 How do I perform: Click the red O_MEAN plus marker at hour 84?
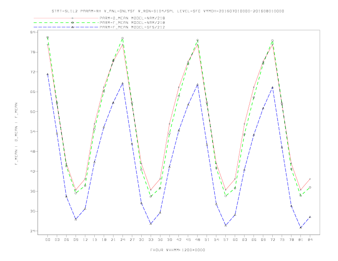tap(310, 179)
